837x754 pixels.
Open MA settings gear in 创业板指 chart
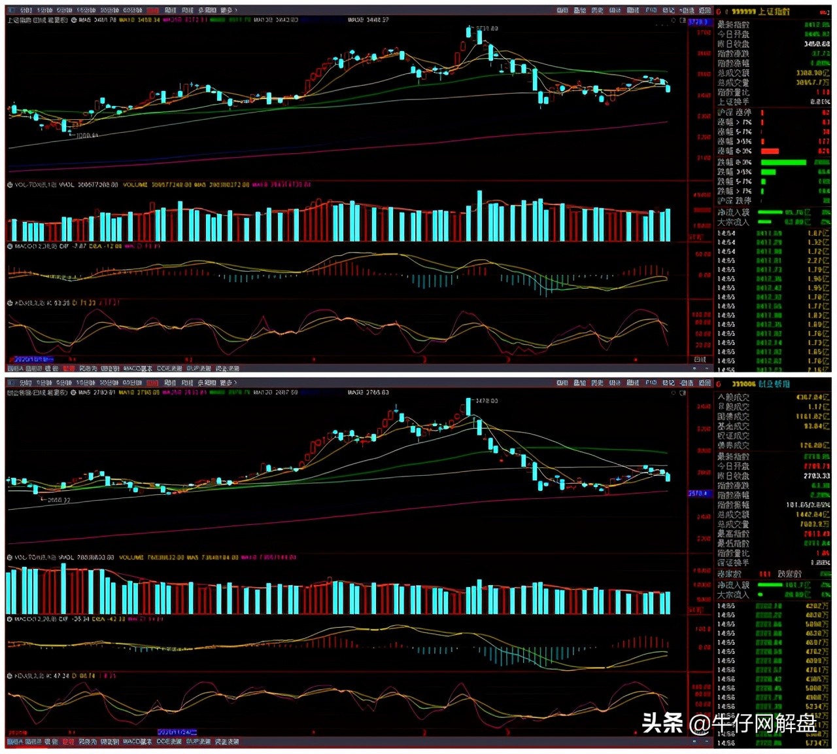tap(74, 393)
